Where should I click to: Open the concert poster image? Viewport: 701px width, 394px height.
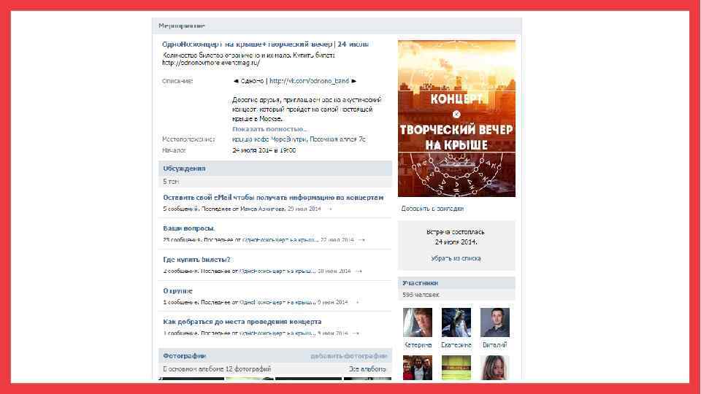(x=456, y=118)
